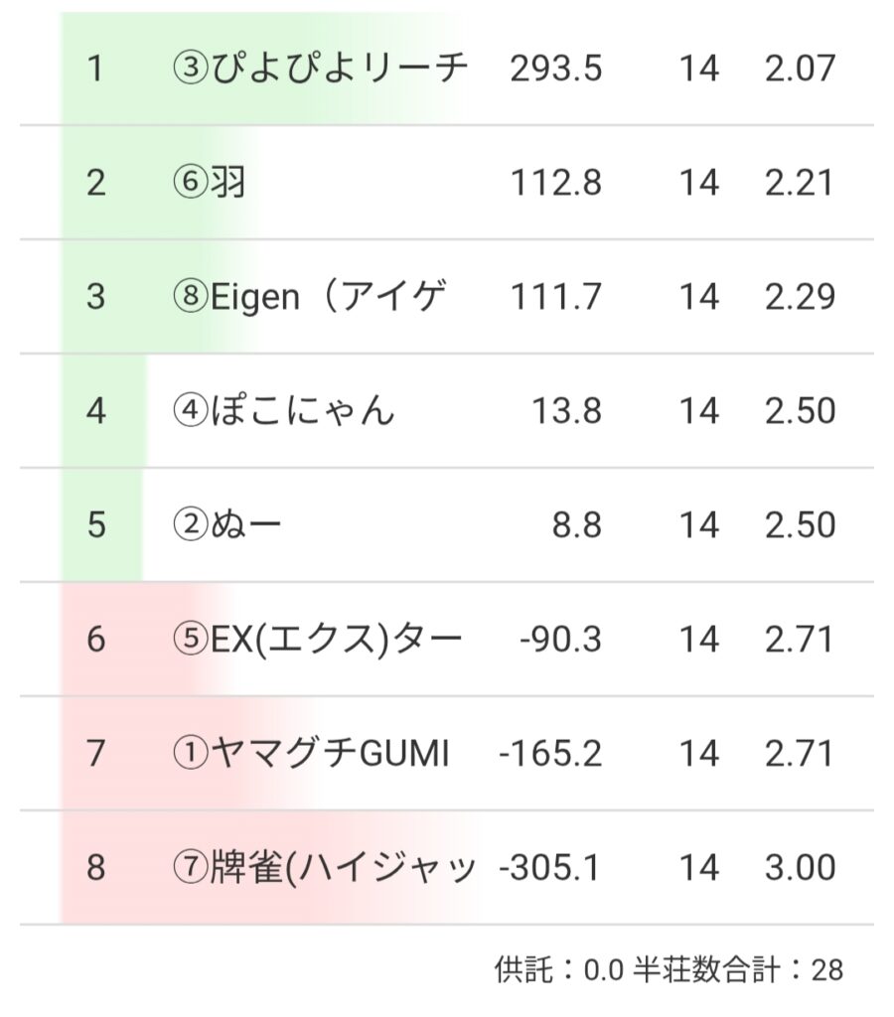894x1017 pixels.
Task: Open team ③ぴよぴよリーチ in first place
Action: pyautogui.click(x=320, y=69)
